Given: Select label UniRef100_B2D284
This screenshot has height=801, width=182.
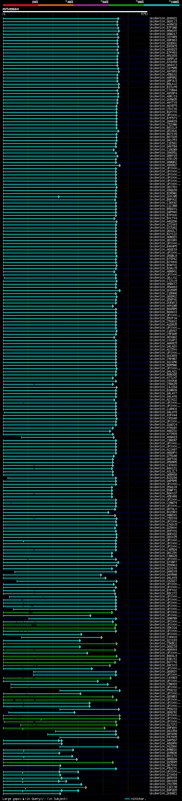Looking at the screenshot, I should pyautogui.click(x=163, y=478).
